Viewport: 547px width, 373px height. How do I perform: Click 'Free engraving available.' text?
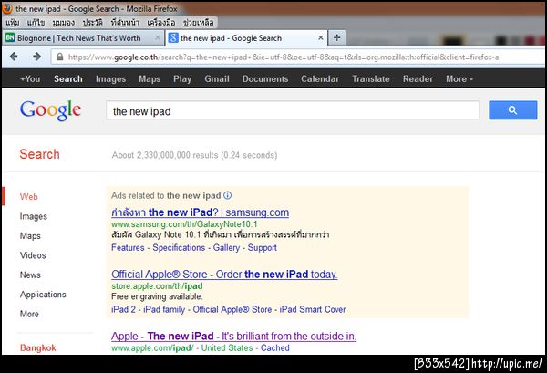(157, 296)
